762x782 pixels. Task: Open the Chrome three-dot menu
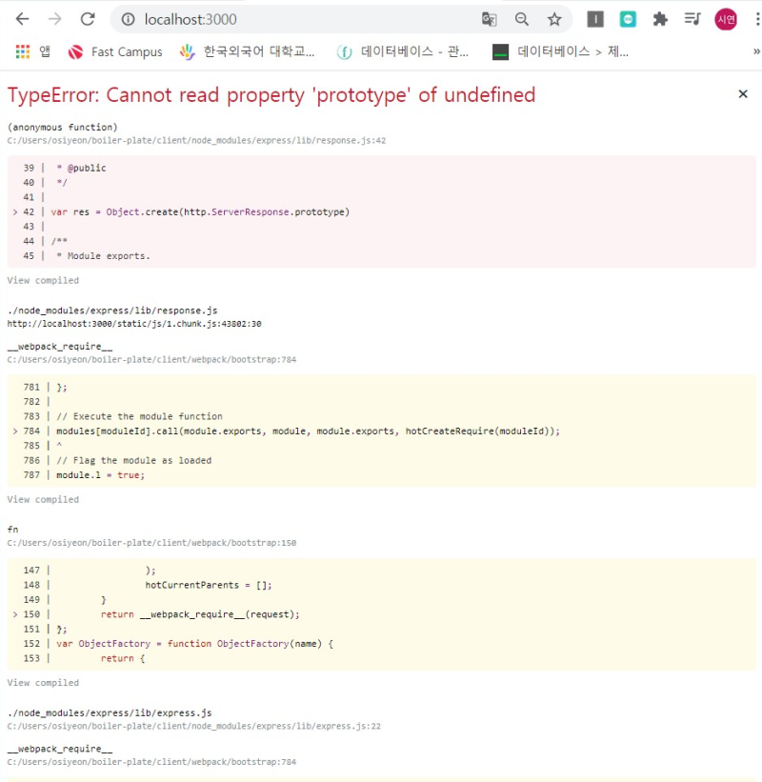[757, 19]
